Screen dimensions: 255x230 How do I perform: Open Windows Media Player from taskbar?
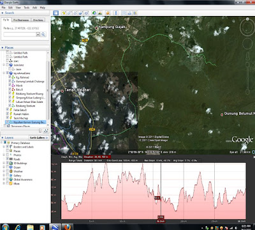click(x=43, y=227)
